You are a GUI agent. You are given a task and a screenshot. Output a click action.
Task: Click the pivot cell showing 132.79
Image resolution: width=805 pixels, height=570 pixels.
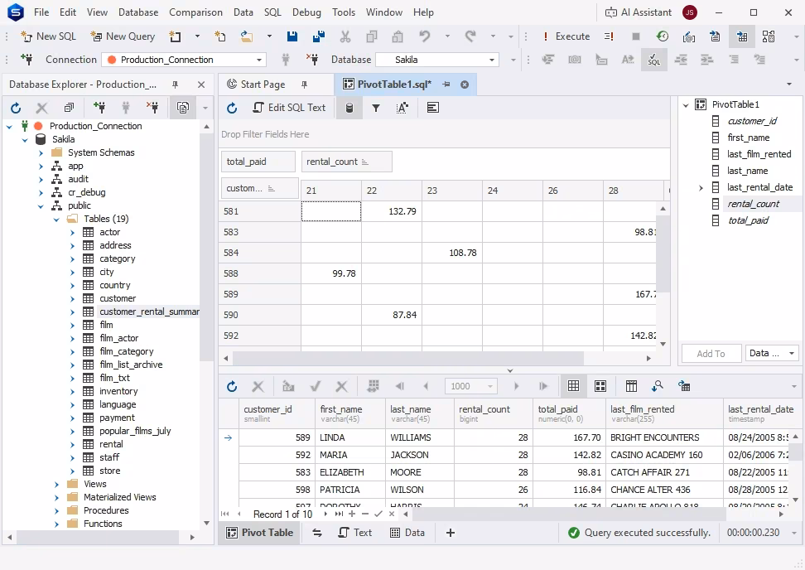pyautogui.click(x=392, y=211)
